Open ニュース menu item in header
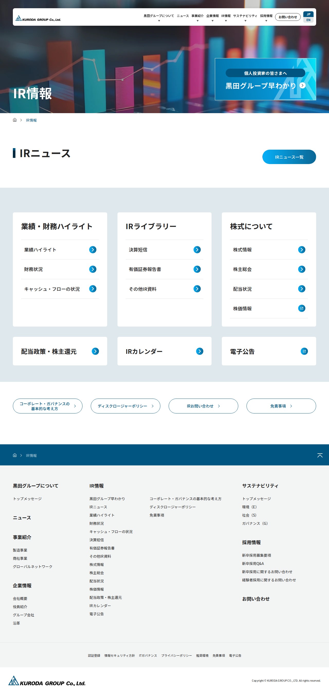Image resolution: width=329 pixels, height=694 pixels. pyautogui.click(x=183, y=16)
